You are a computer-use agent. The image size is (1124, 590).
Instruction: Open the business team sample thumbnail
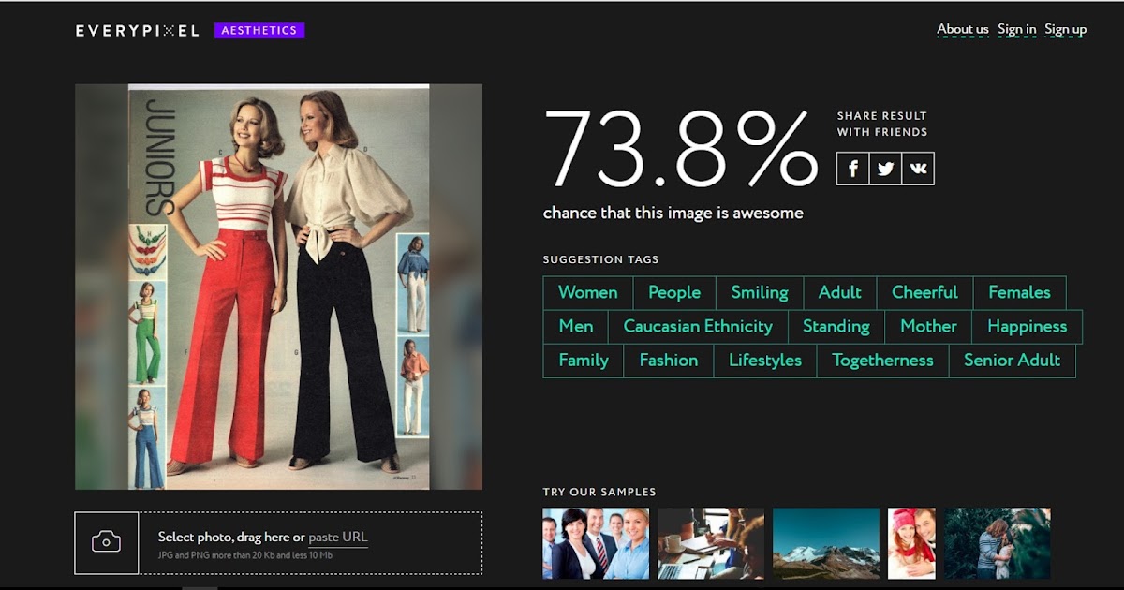click(x=596, y=544)
